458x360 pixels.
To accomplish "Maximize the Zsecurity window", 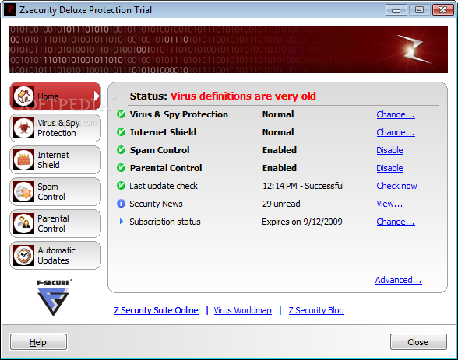I will point(419,10).
